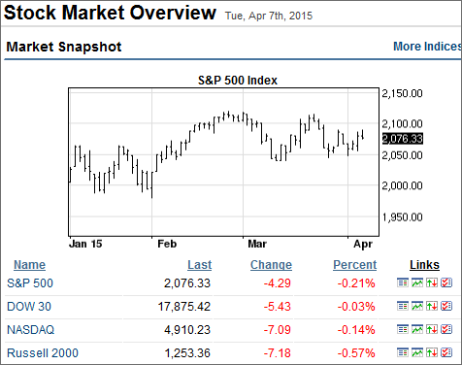
Task: Sort the table by Last column
Action: click(x=200, y=265)
